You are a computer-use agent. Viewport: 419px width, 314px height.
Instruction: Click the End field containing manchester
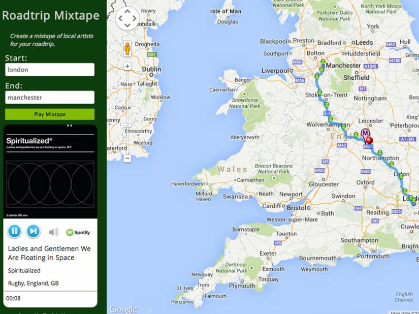[49, 97]
